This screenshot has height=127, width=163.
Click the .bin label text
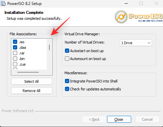(22, 59)
